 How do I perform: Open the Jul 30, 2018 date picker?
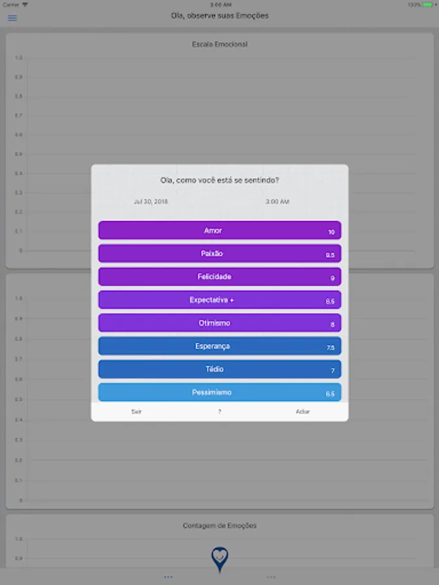tap(151, 201)
